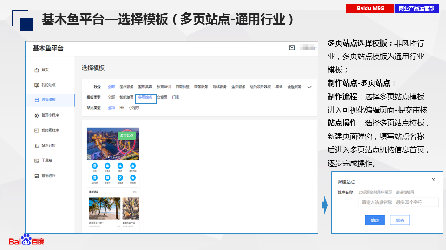The image size is (446, 250).
Task: Select 全部 in the 模板类型 row
Action: pos(111,97)
